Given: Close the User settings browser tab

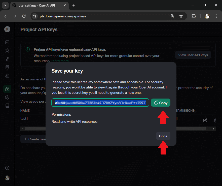Looking at the screenshot, I should [65, 5].
